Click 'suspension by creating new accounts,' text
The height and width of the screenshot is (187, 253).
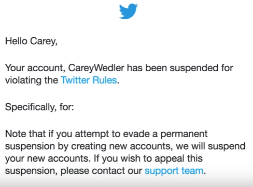coord(89,146)
